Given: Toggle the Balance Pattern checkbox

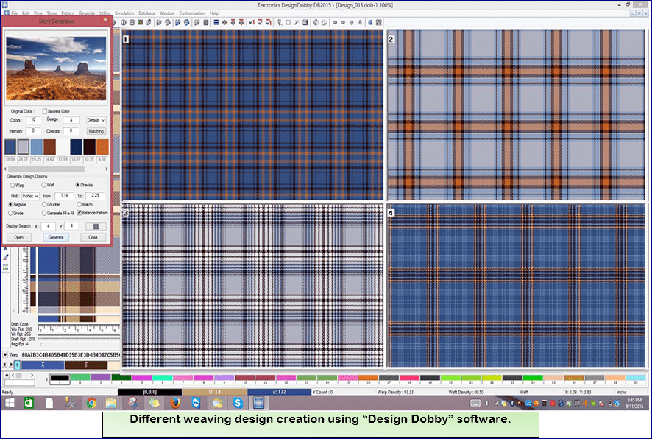Looking at the screenshot, I should 79,213.
